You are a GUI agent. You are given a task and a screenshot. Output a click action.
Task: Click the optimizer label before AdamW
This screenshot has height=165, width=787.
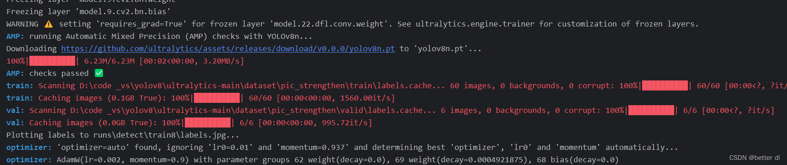tap(29, 160)
